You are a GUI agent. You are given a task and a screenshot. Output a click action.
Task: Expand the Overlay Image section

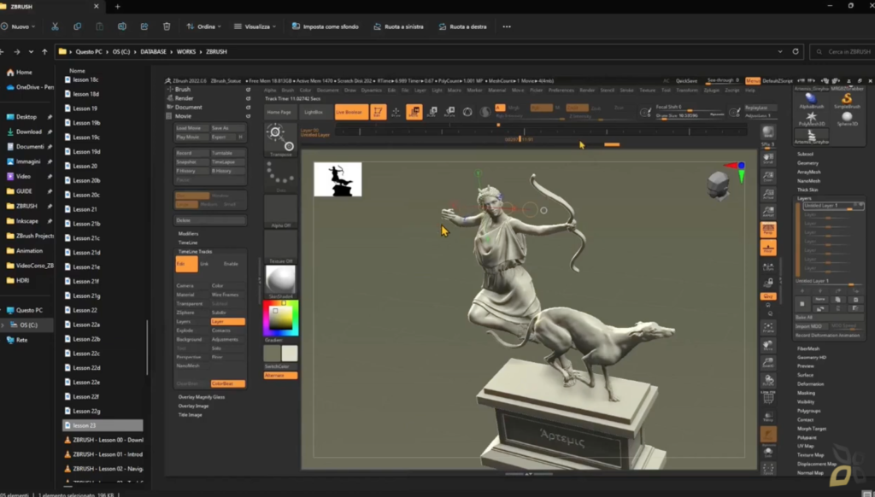pyautogui.click(x=193, y=406)
